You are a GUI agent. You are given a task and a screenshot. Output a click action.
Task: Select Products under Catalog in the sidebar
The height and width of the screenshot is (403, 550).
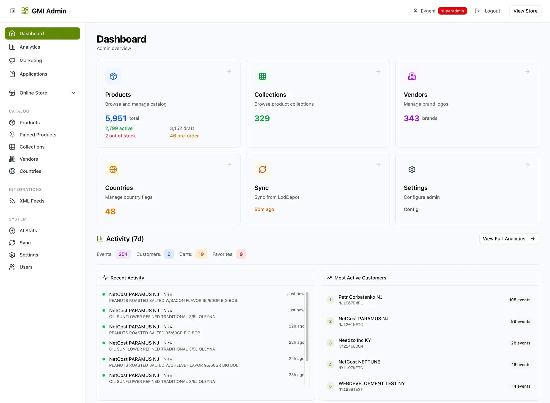pyautogui.click(x=42, y=122)
